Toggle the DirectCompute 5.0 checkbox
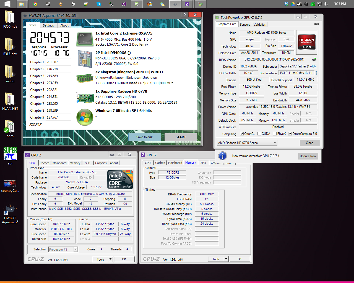This screenshot has width=354, height=283. 290,134
